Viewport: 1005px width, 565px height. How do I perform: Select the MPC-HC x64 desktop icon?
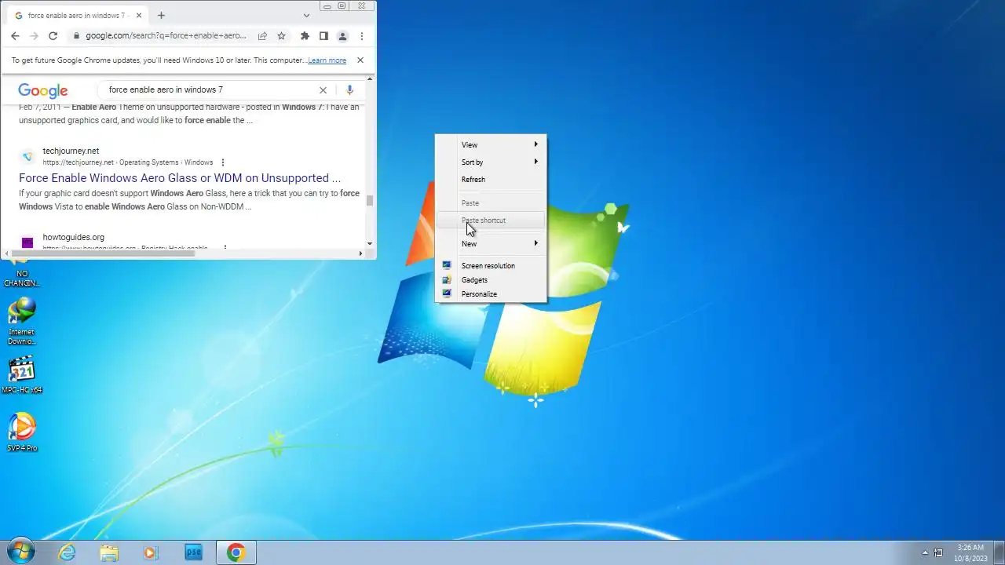22,375
